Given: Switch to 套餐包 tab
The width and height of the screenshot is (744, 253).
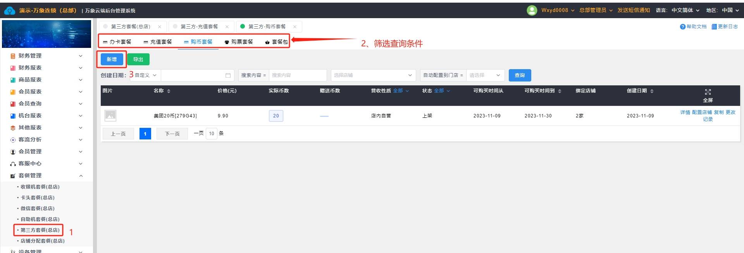Looking at the screenshot, I should (x=276, y=42).
